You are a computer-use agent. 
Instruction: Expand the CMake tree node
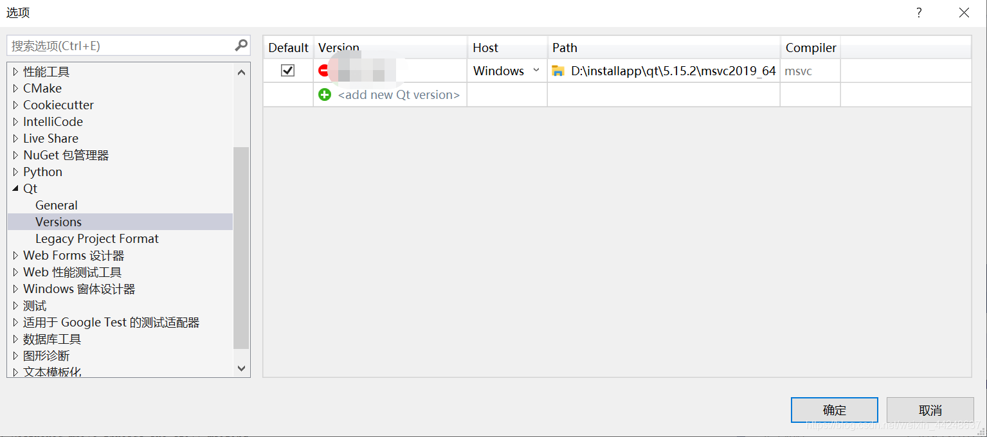[15, 88]
